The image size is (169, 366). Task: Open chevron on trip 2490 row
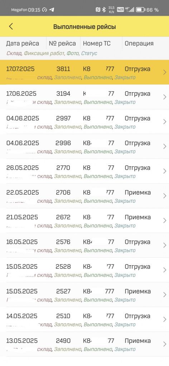coord(165,344)
